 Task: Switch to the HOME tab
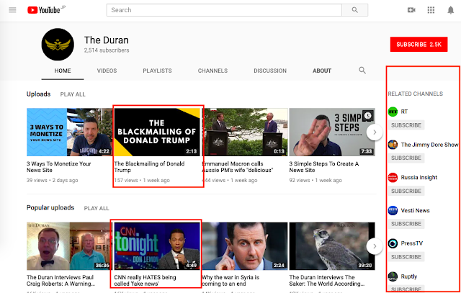click(63, 71)
